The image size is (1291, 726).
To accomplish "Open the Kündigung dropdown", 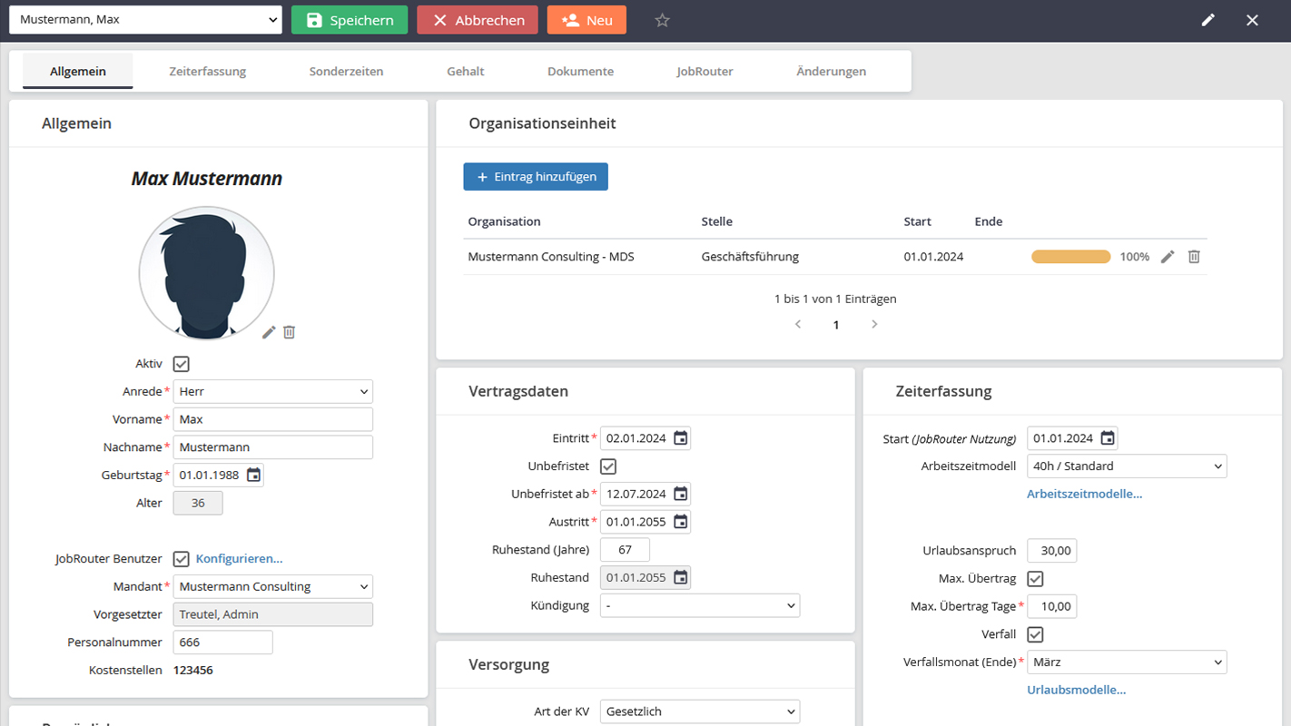I will pyautogui.click(x=699, y=605).
